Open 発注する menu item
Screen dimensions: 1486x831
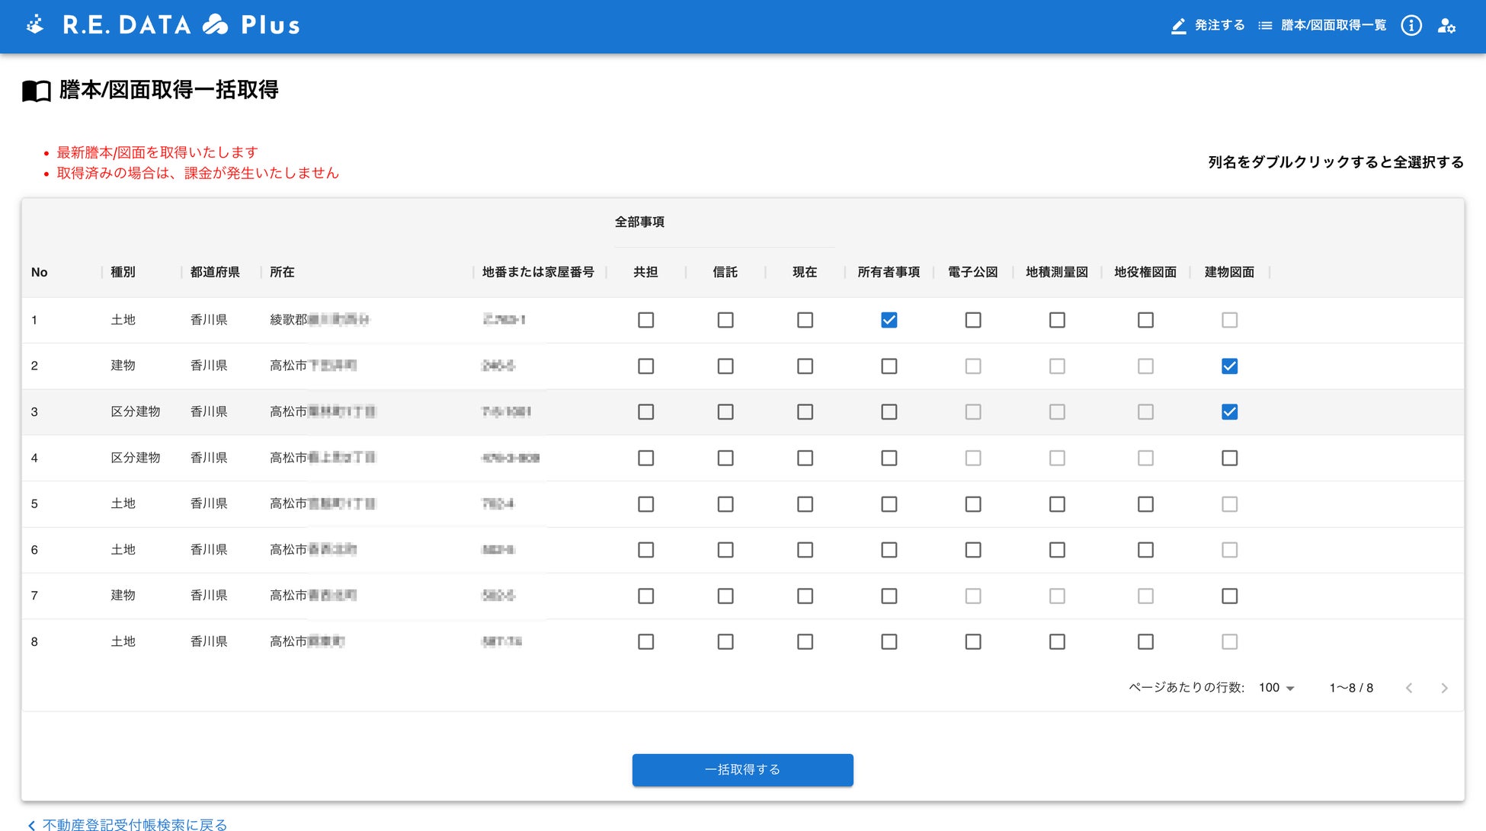(x=1219, y=26)
